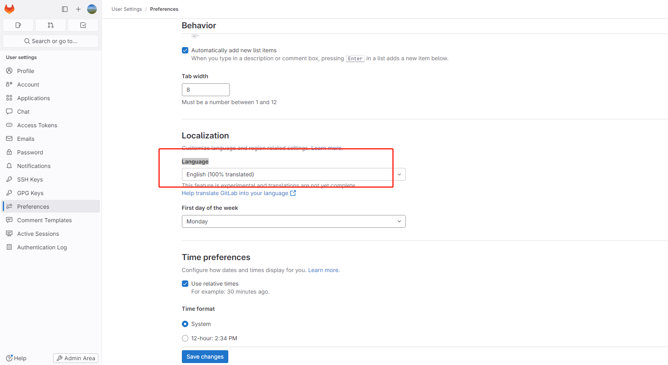Click the Save changes button

pyautogui.click(x=205, y=357)
